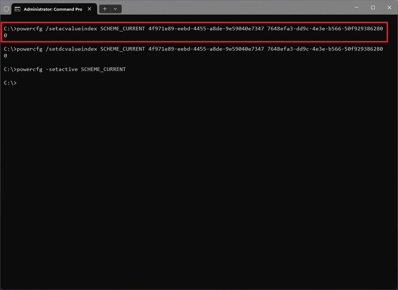The width and height of the screenshot is (398, 290).
Task: Open the new-tab dropdown chevron
Action: point(115,9)
